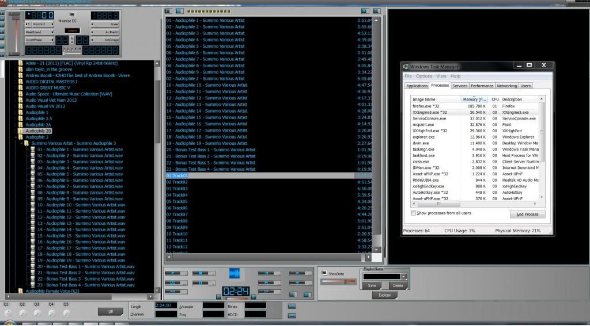Click the CPU column header in Task Manager
This screenshot has height=326, width=590.
coord(495,99)
